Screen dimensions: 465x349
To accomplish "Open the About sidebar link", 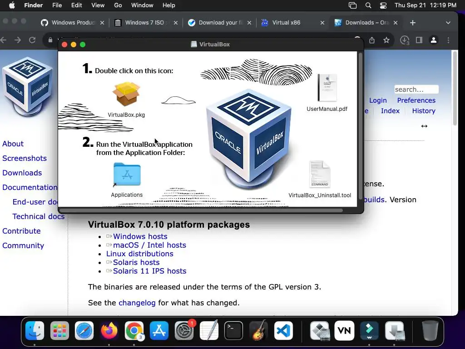I will pos(13,144).
